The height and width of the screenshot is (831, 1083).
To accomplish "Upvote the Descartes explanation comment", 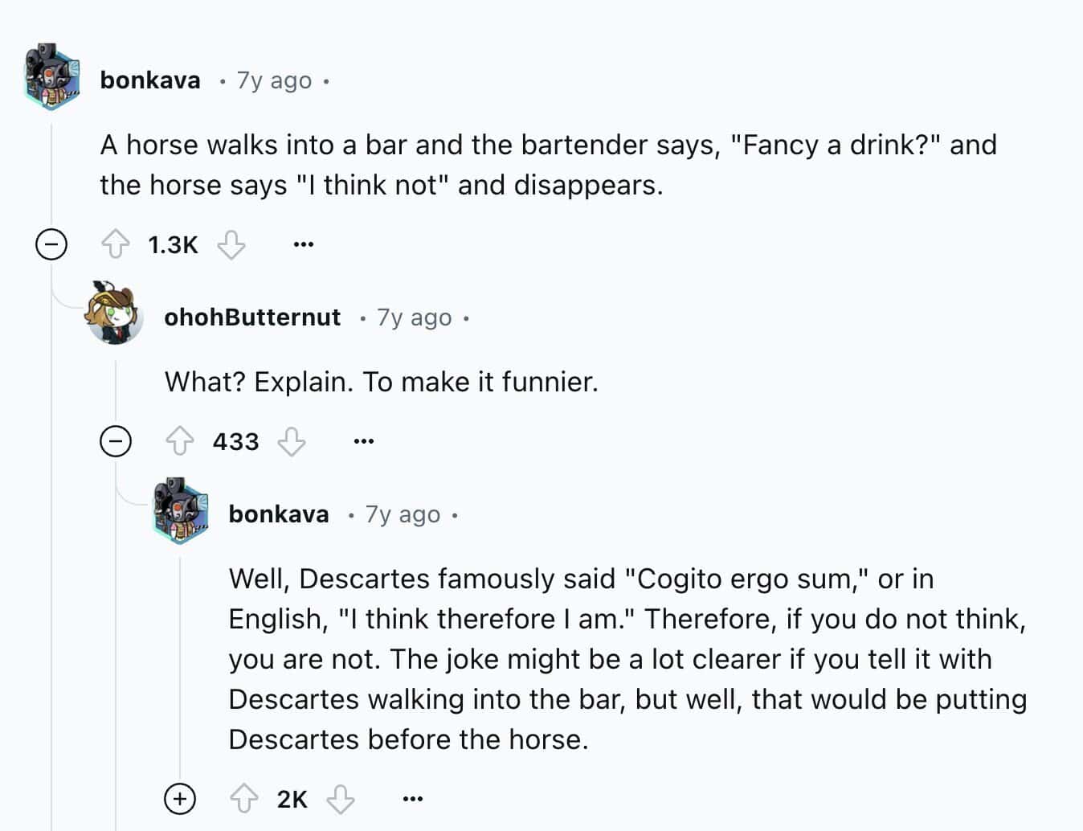I will tap(246, 798).
